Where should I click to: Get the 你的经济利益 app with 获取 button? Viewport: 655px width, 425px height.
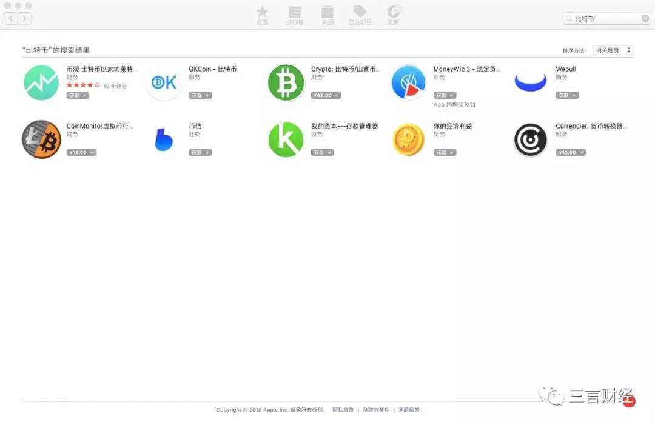coord(441,152)
